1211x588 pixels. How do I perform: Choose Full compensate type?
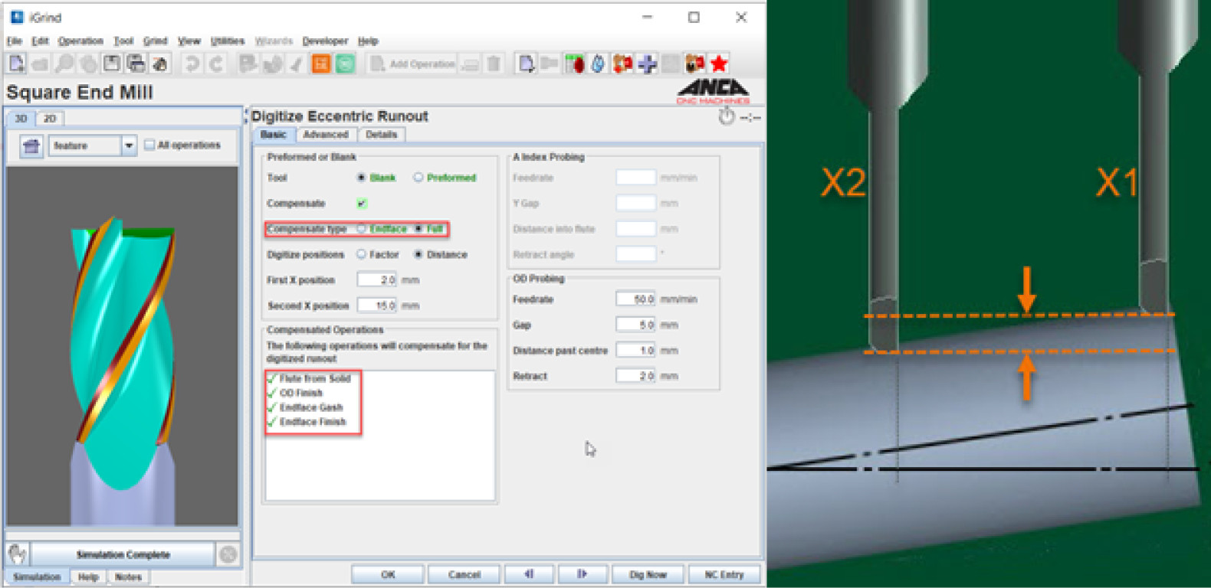pos(418,229)
